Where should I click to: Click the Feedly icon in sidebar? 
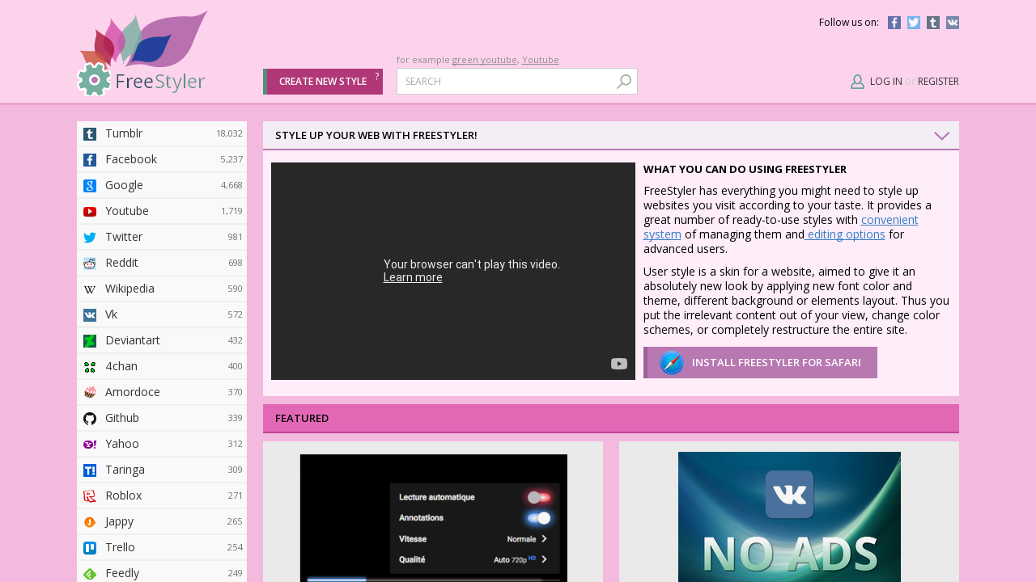pyautogui.click(x=90, y=574)
